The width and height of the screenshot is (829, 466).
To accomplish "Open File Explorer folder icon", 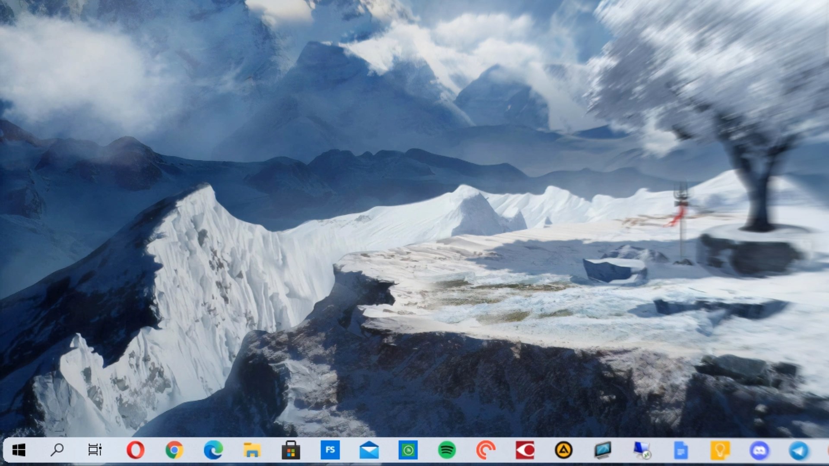I will 252,450.
